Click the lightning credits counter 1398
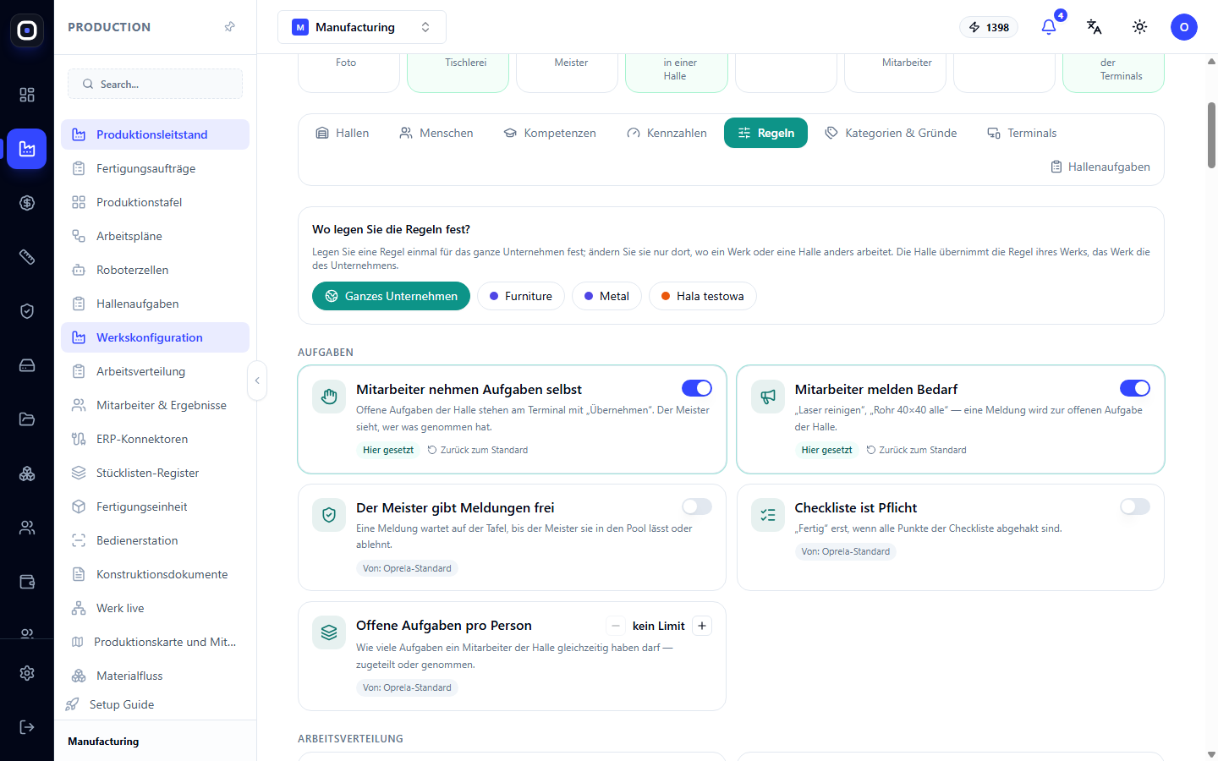The image size is (1218, 761). tap(989, 27)
